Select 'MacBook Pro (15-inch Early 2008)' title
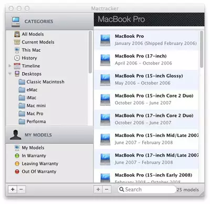Viewport: 210px width, 204px height. (153, 175)
